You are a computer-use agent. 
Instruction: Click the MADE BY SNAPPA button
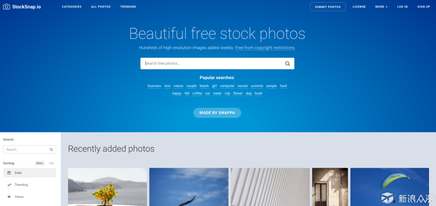(x=217, y=113)
